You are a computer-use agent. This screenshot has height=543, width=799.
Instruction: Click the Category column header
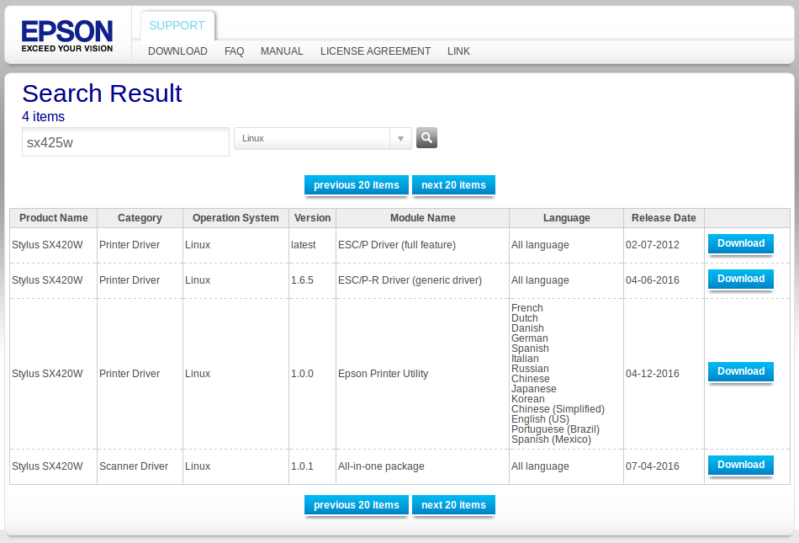140,218
